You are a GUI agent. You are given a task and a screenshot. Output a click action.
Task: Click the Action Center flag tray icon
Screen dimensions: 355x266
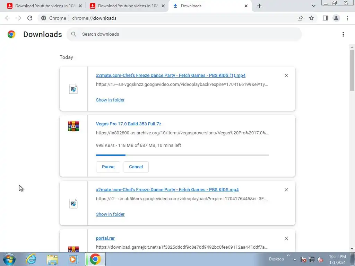pos(303,259)
